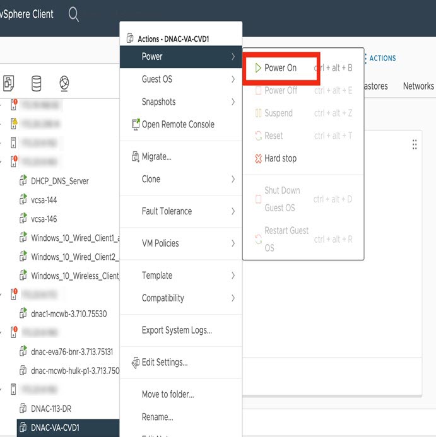Switch to Networking inventory view icon
Screen dimensions: 436x437
(64, 83)
